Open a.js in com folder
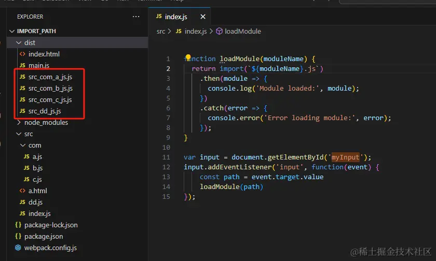 [x=37, y=156]
